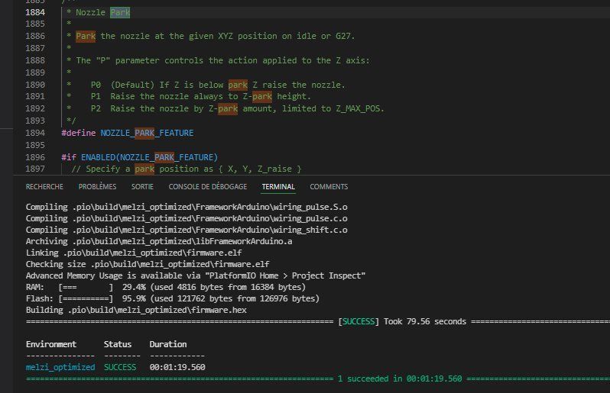The width and height of the screenshot is (610, 393).
Task: Switch to the COMMENTS tab
Action: click(x=329, y=186)
